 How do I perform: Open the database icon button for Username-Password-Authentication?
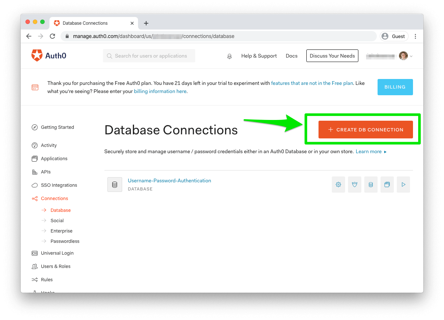point(371,185)
